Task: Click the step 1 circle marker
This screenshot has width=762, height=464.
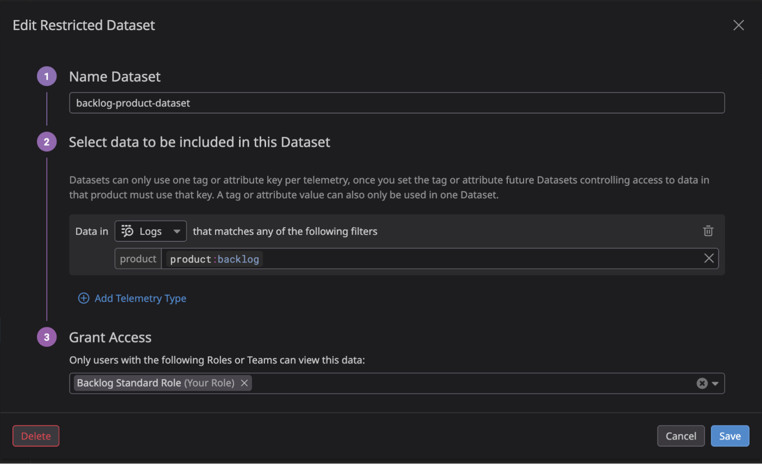Action: (47, 77)
